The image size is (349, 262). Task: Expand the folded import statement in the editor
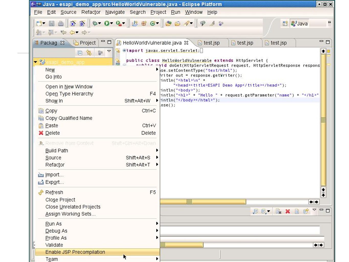coord(124,50)
